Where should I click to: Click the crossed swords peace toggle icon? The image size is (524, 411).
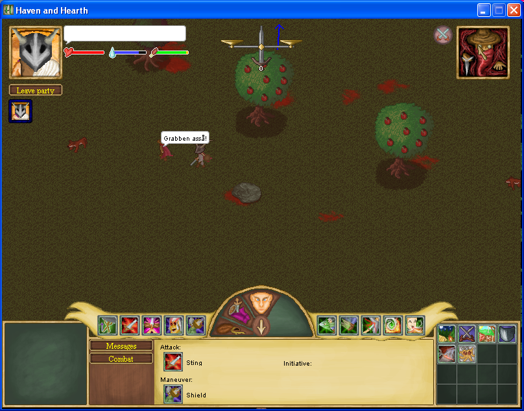pos(443,35)
